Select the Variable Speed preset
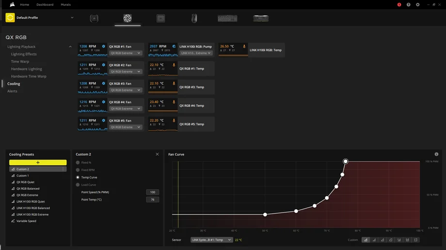Image resolution: width=446 pixels, height=250 pixels. point(26,221)
